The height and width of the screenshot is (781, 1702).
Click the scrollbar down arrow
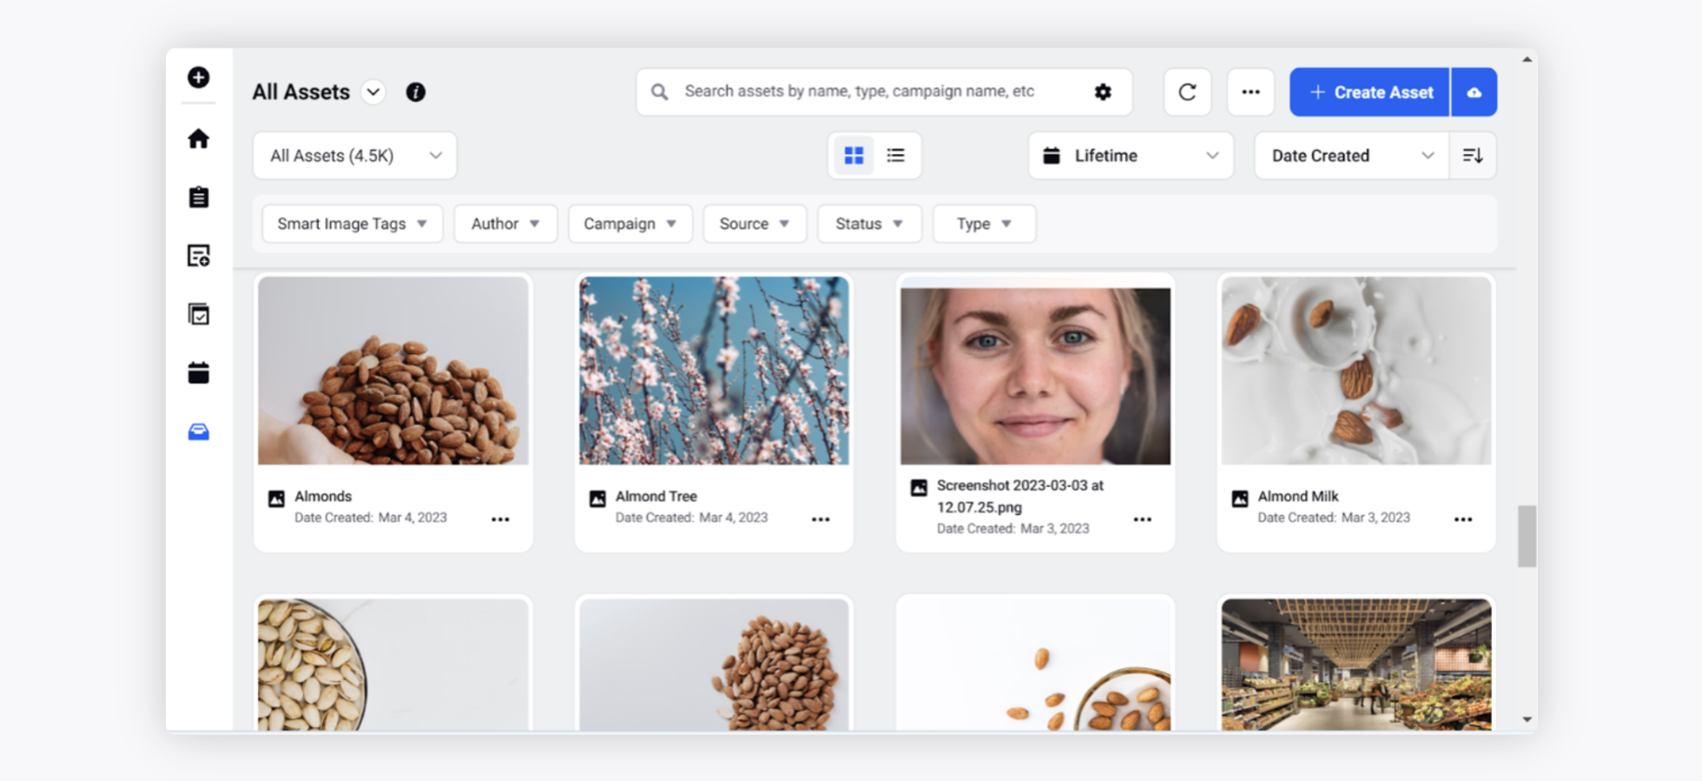[x=1527, y=719]
